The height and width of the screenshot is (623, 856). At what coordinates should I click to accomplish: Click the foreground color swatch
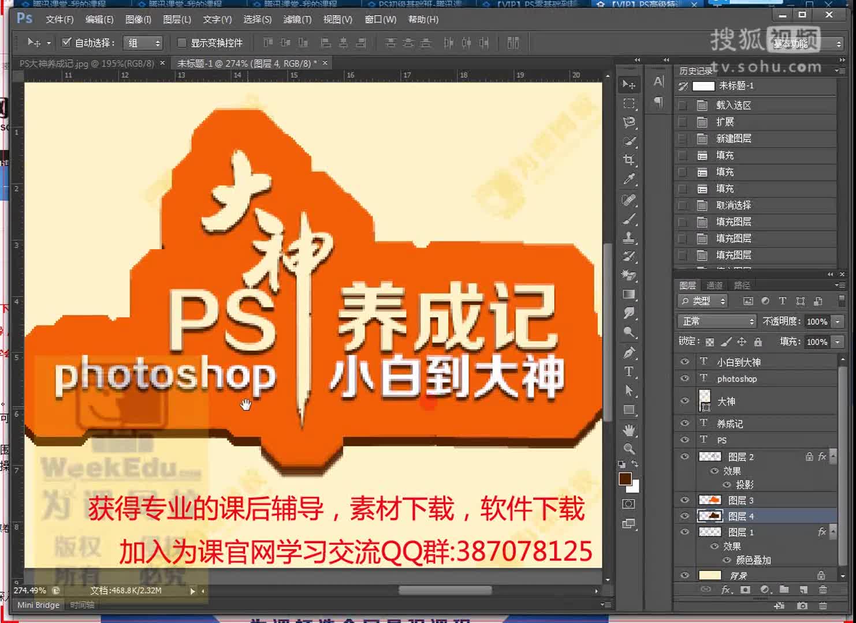pos(625,478)
